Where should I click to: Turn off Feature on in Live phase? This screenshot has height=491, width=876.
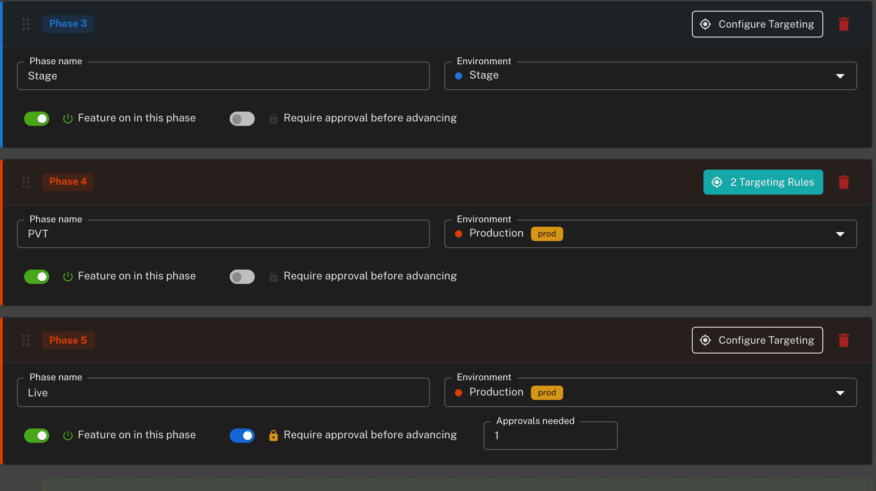point(37,436)
